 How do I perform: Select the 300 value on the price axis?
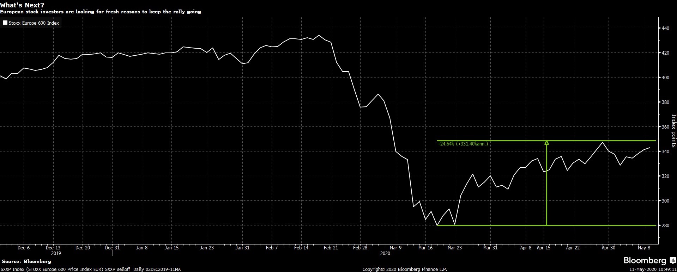[665, 201]
